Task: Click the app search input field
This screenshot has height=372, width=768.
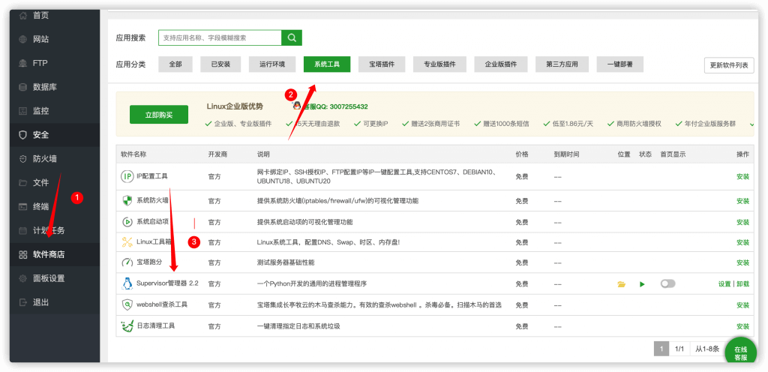Action: [220, 37]
